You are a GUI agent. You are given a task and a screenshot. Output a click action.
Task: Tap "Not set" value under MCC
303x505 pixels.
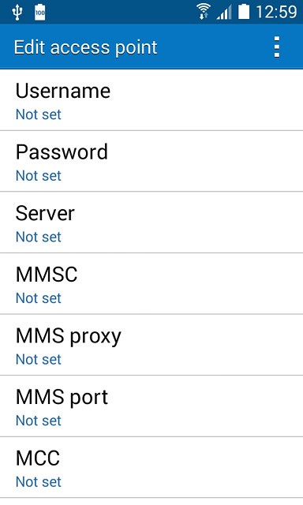tap(39, 482)
